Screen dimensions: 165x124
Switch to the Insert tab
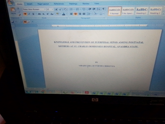coord(30,4)
